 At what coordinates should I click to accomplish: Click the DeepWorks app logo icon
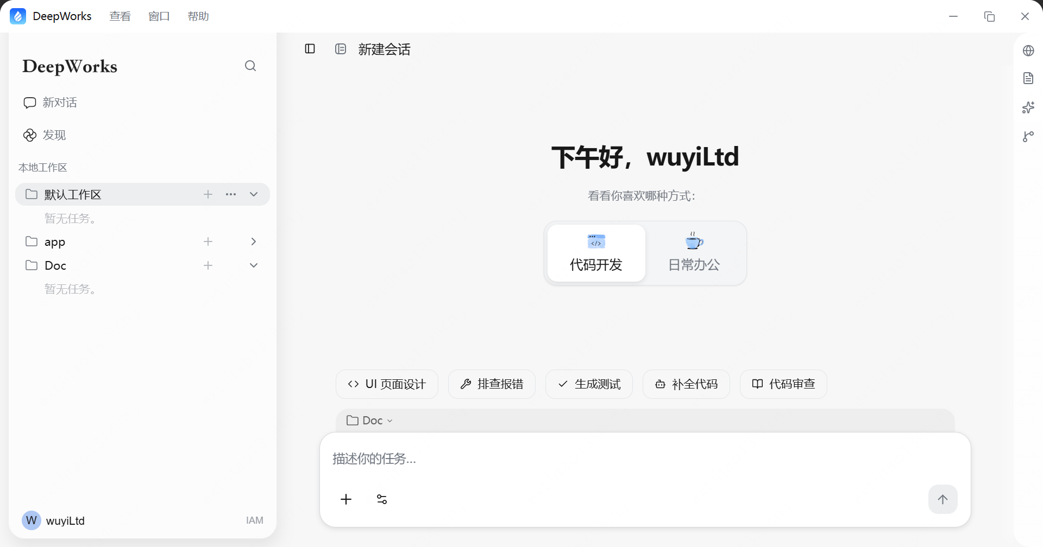tap(18, 16)
